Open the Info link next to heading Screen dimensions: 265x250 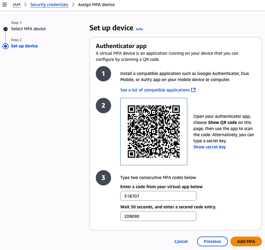click(139, 29)
